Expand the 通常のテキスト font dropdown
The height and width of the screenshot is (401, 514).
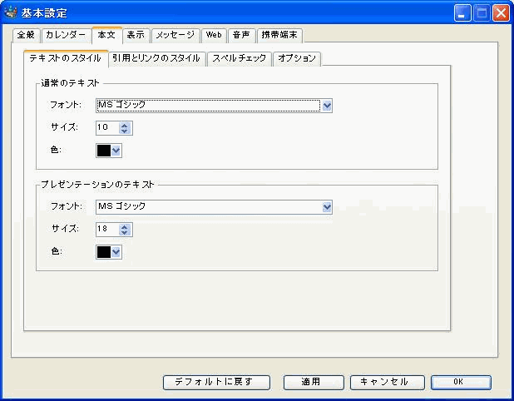coord(327,106)
